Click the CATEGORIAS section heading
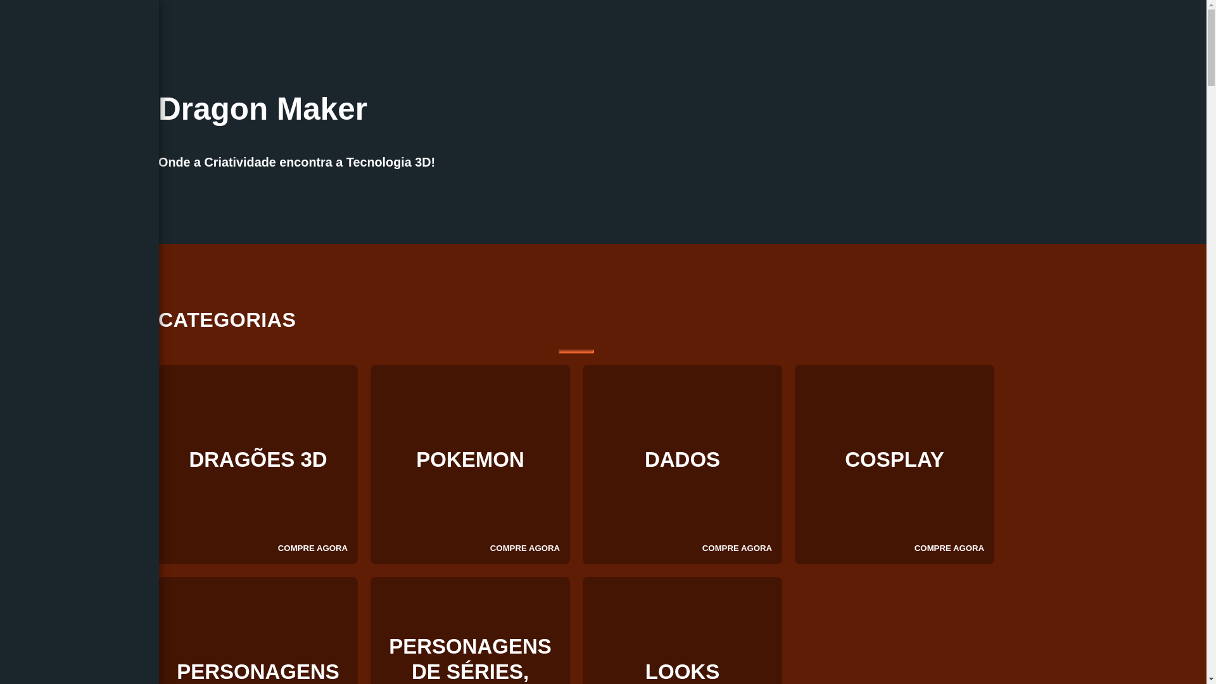 coord(227,320)
